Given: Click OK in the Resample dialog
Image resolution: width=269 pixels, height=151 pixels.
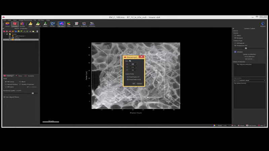Looking at the screenshot, I should [x=133, y=84].
